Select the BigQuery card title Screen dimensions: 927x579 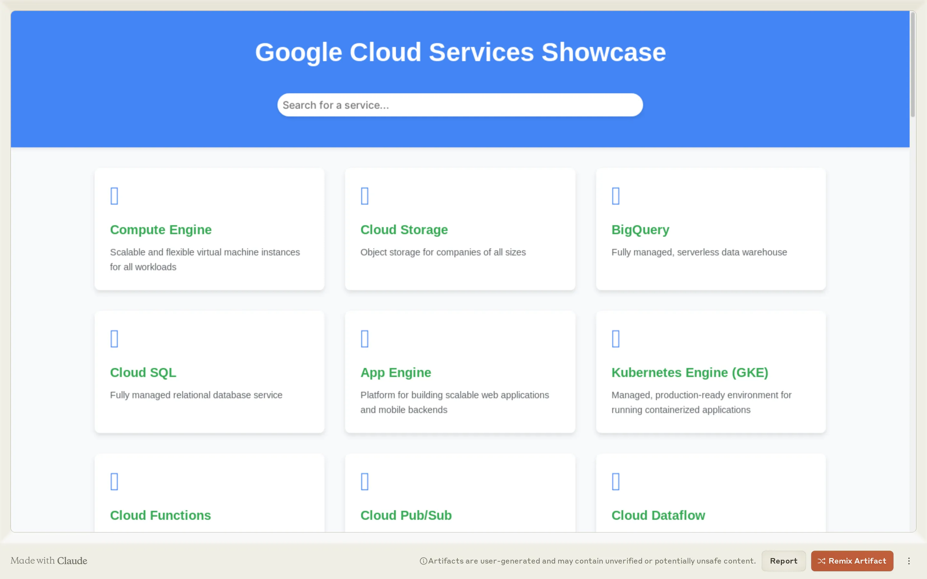[640, 230]
